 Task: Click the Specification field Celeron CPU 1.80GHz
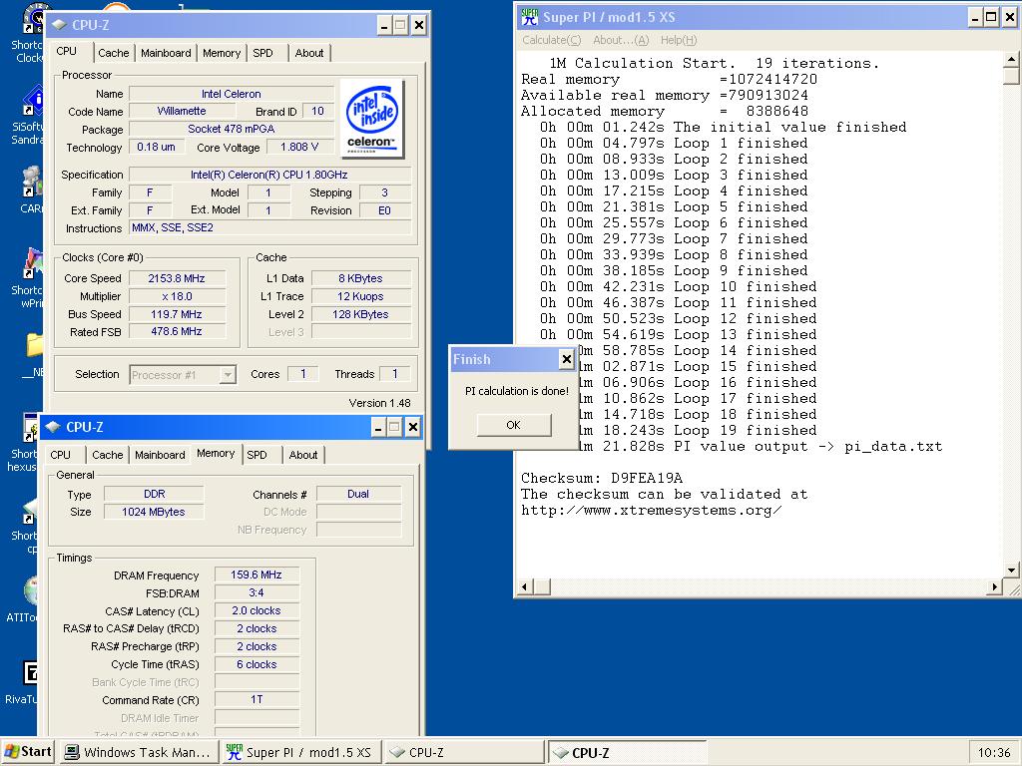(269, 175)
